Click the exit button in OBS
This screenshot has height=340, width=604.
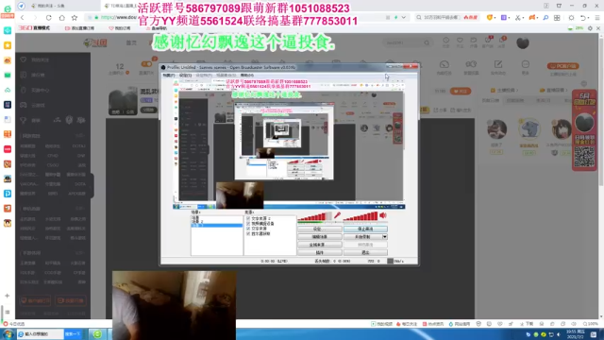[x=365, y=253]
